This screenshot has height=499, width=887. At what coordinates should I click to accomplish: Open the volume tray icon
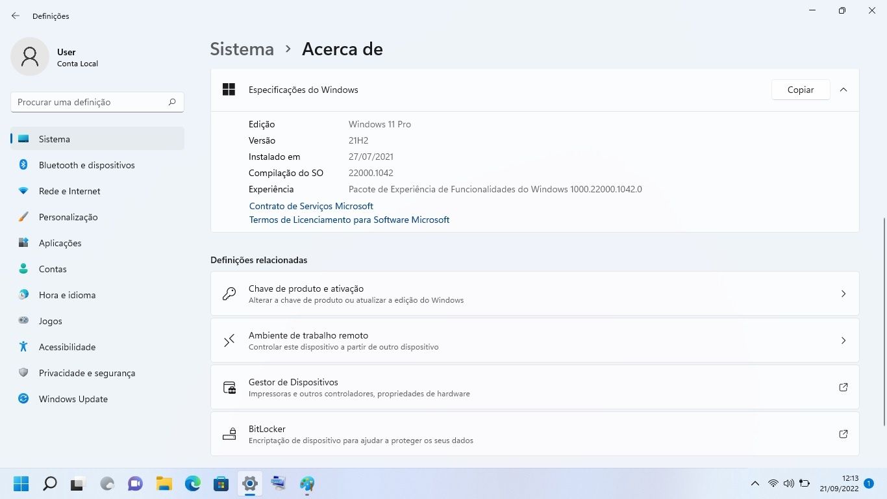[x=789, y=483]
